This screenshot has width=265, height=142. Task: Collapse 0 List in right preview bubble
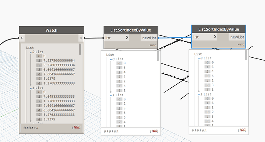199,59
